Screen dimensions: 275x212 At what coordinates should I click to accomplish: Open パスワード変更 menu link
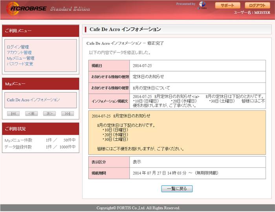tap(20, 64)
